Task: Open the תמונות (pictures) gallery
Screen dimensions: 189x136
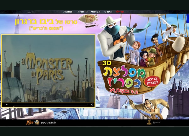Action: pos(68,12)
